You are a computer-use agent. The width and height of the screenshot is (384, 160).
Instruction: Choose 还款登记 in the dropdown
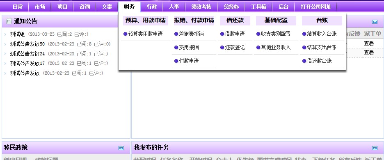(235, 48)
